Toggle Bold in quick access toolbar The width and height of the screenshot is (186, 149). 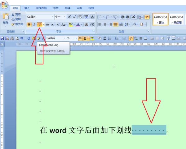(80, 38)
